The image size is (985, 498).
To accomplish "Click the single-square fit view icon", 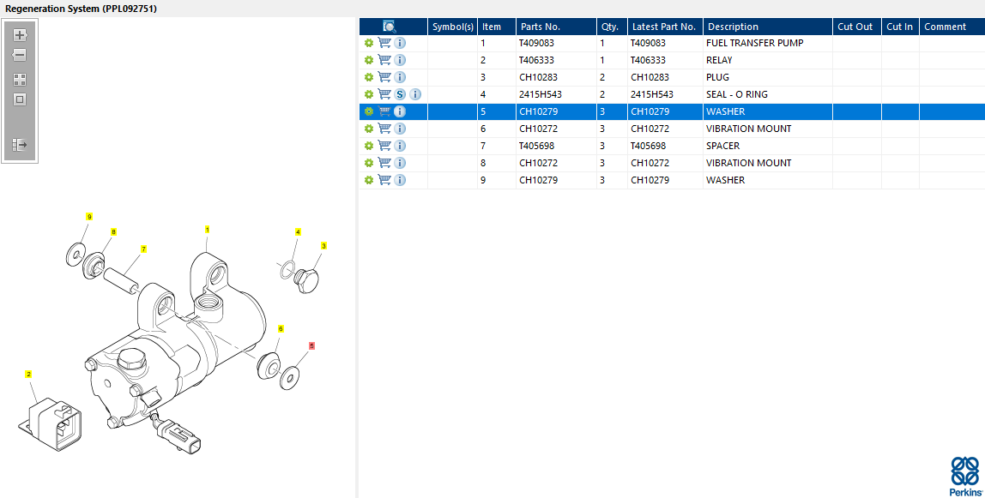I will [x=20, y=99].
